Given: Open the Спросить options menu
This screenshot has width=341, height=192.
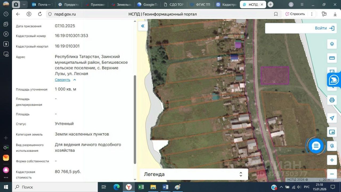Looking at the screenshot, I should pos(312,14).
